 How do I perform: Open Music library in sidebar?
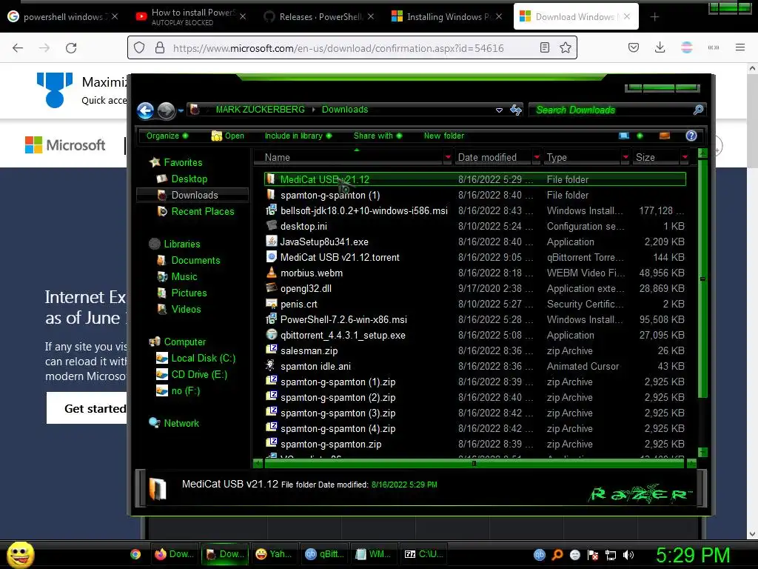click(177, 277)
